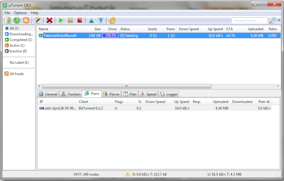Sort torrents by Status column
284x181 pixels.
point(130,29)
